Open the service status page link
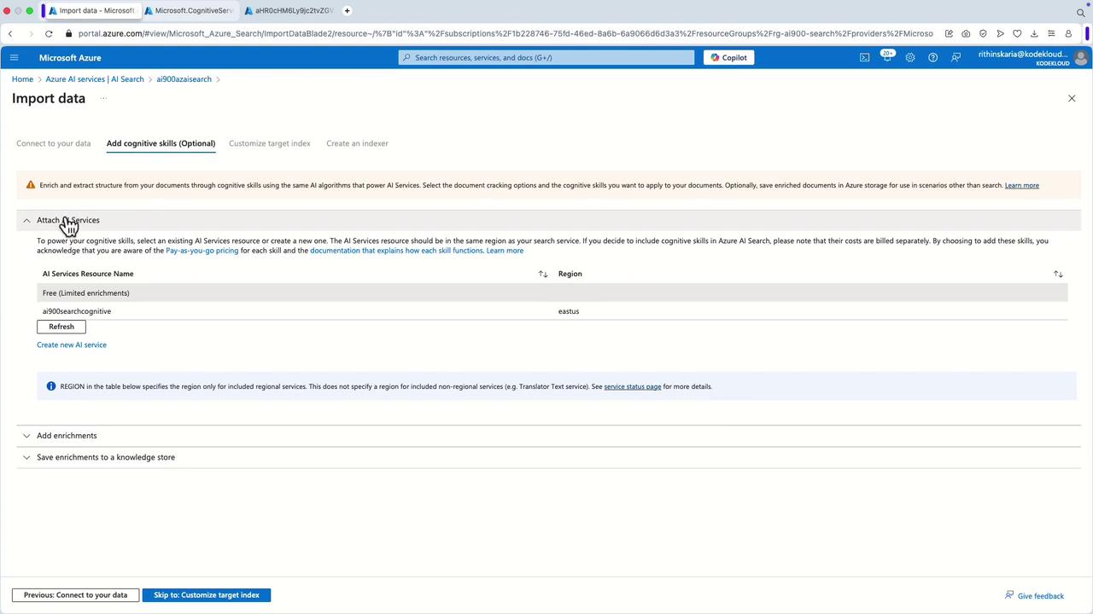 click(x=633, y=386)
